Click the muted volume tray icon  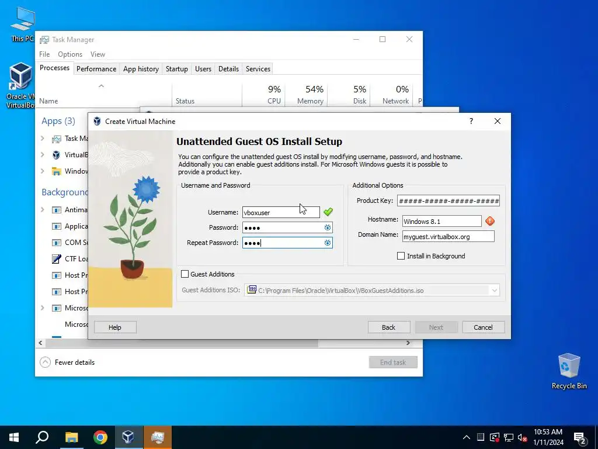pos(522,437)
